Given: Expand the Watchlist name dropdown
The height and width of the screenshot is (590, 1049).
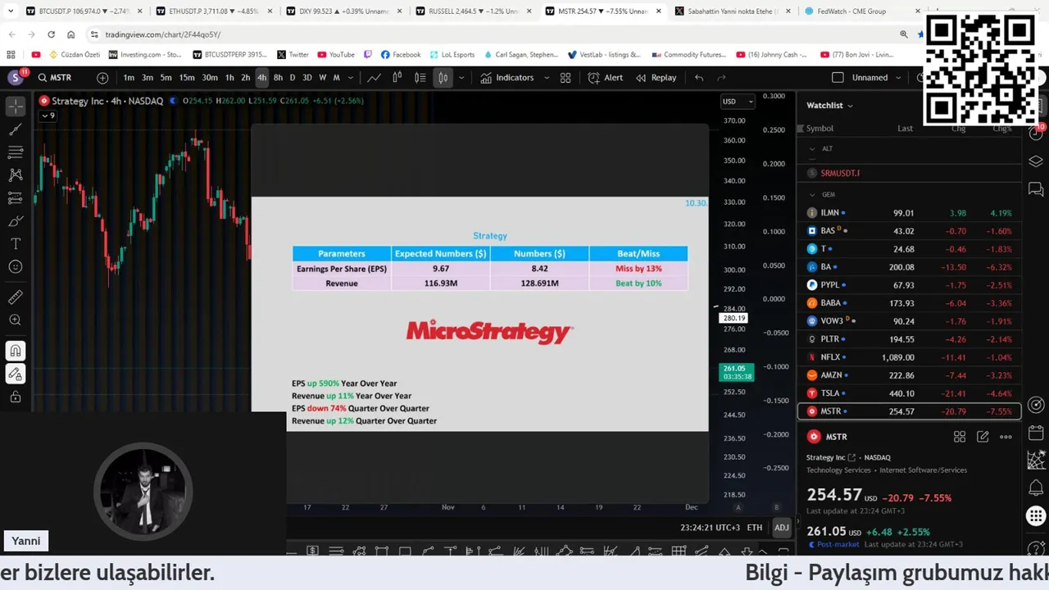Looking at the screenshot, I should pos(829,106).
